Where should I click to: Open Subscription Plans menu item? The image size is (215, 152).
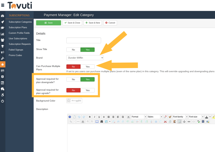point(18,27)
